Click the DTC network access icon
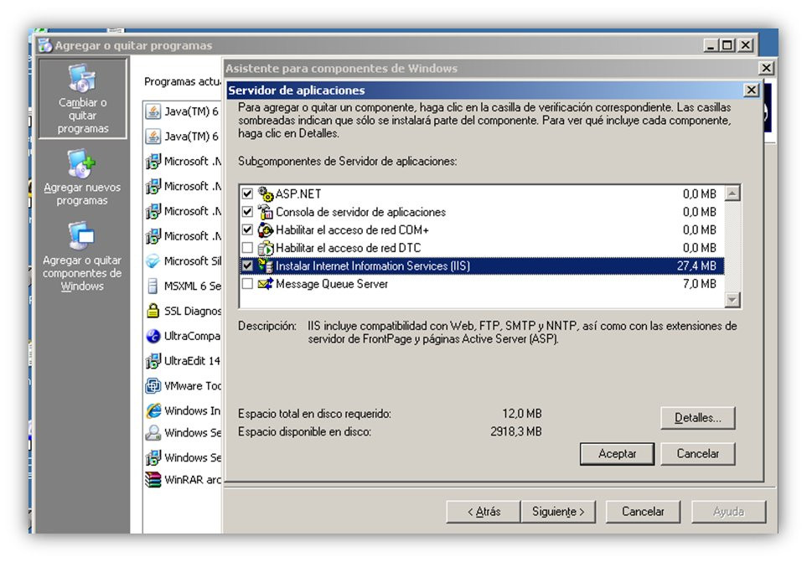807x562 pixels. 265,248
